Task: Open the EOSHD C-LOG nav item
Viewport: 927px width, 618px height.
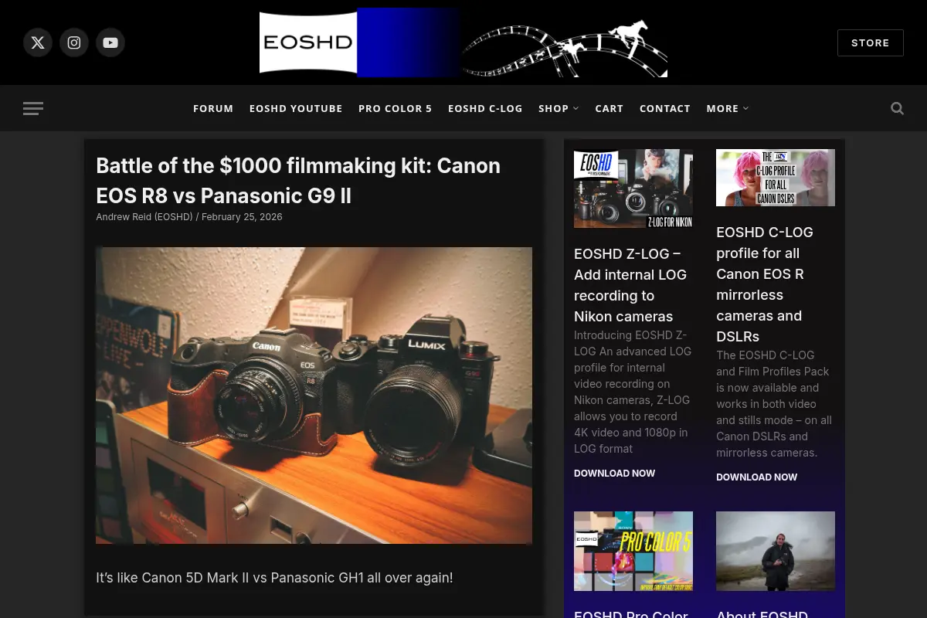Action: click(485, 108)
